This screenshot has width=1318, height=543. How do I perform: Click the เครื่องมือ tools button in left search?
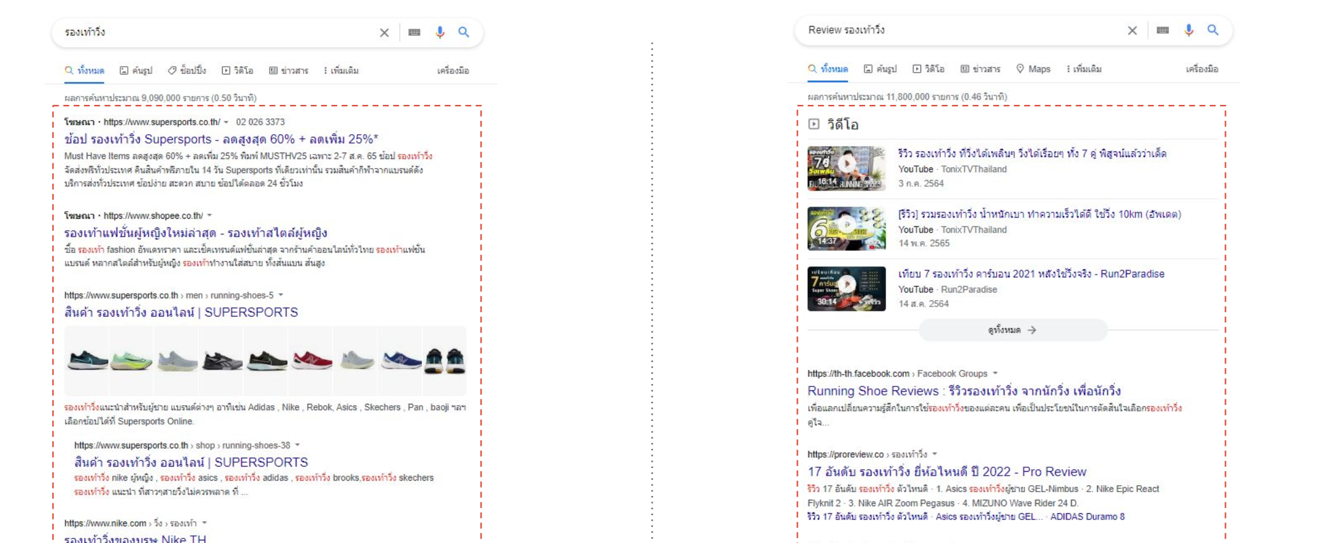pos(453,71)
